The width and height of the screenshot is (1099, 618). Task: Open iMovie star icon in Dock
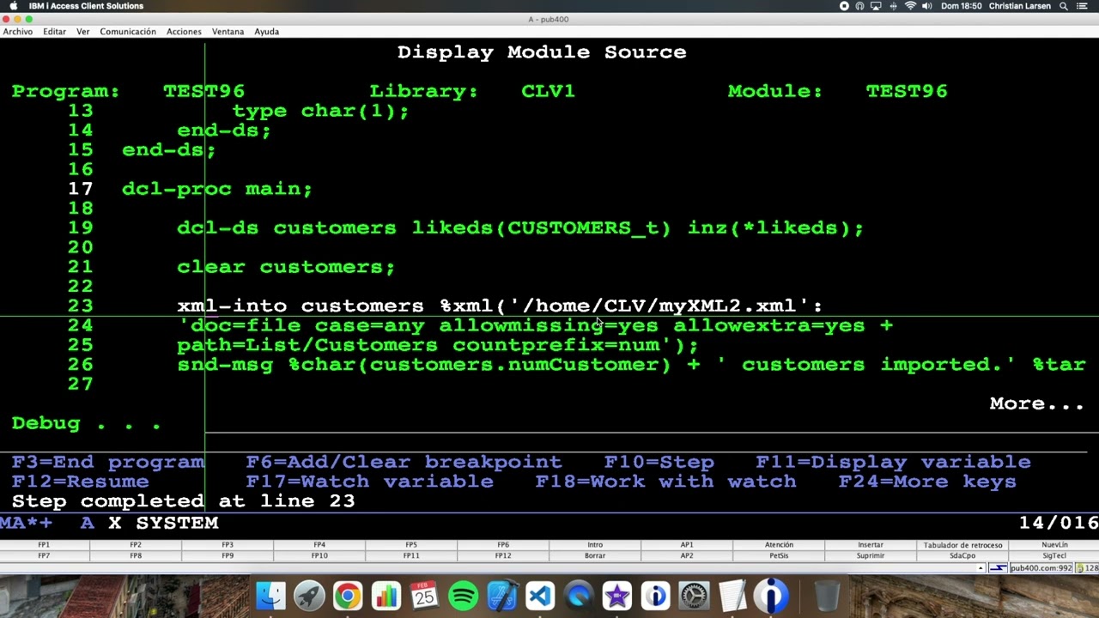pyautogui.click(x=617, y=596)
